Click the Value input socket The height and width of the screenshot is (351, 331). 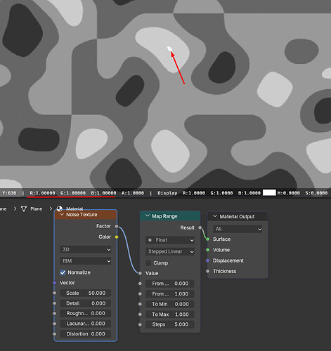click(x=140, y=273)
